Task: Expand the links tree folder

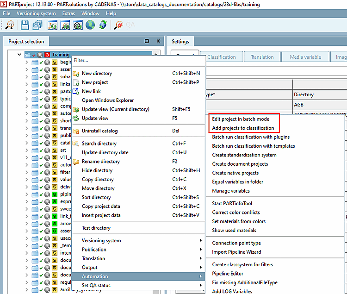Action: (x=26, y=84)
